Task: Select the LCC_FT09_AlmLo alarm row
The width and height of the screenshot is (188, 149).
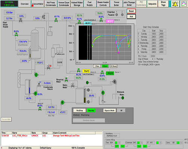Action: pyautogui.click(x=52, y=135)
